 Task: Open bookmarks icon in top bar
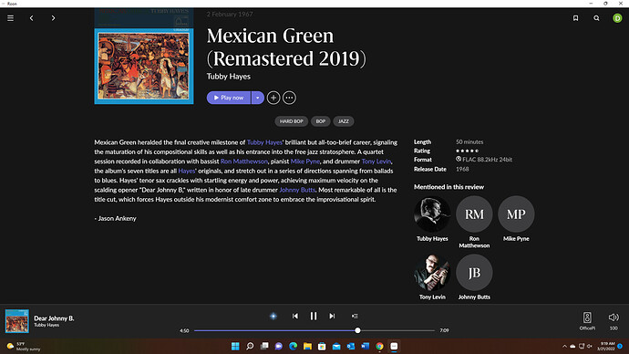click(575, 18)
